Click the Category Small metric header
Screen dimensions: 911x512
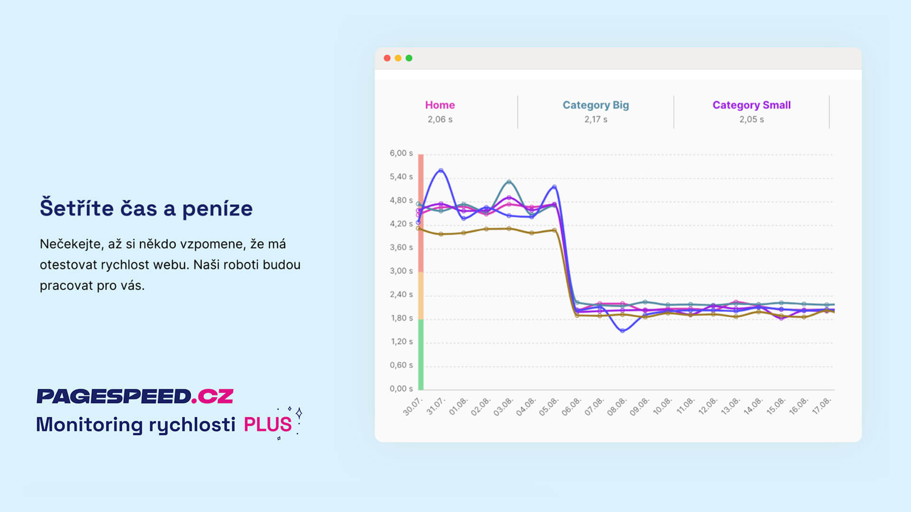752,104
